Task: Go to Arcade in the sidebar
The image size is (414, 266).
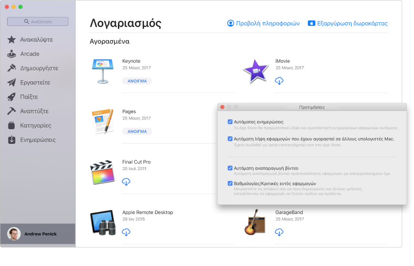Action: click(23, 54)
